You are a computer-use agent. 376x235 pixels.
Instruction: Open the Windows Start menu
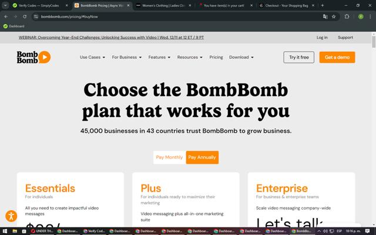(x=5, y=231)
